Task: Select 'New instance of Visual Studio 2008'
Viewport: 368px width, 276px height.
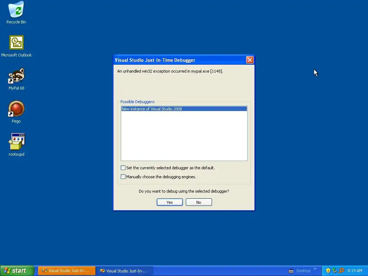Action: point(184,109)
